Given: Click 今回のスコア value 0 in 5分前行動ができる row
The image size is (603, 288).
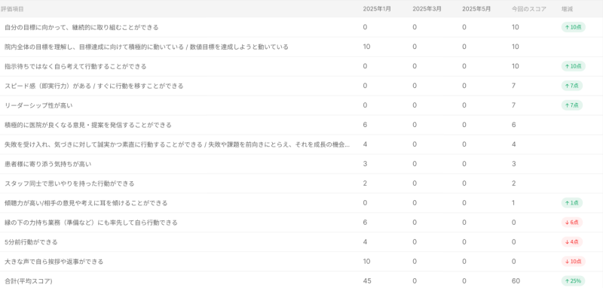Looking at the screenshot, I should [x=514, y=242].
